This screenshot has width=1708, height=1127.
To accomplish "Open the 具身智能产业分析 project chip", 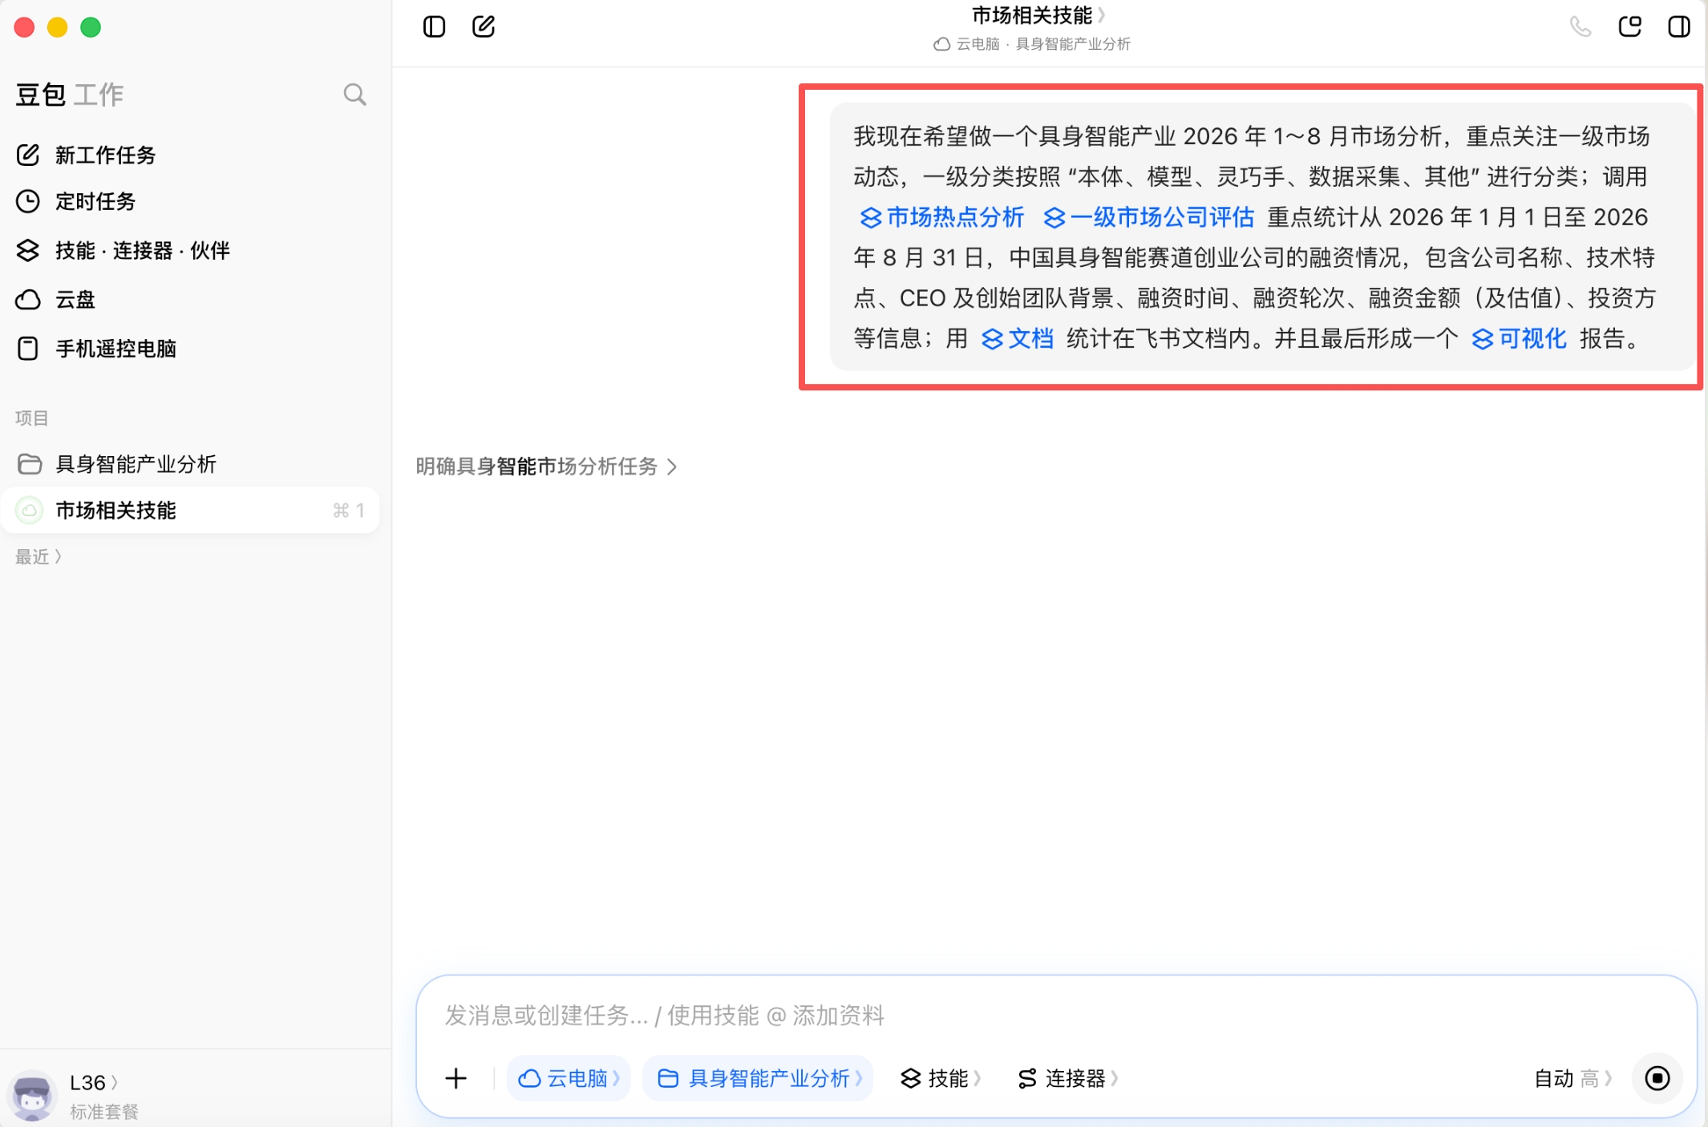I will coord(758,1078).
